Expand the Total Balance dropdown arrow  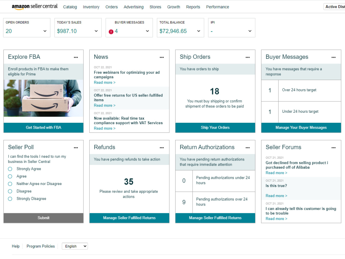pyautogui.click(x=199, y=31)
